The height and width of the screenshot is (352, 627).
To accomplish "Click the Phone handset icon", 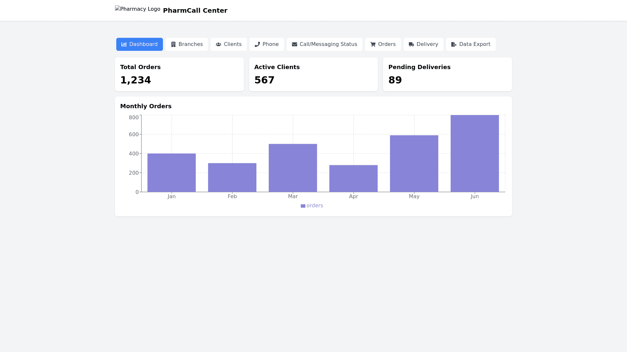I will [257, 44].
